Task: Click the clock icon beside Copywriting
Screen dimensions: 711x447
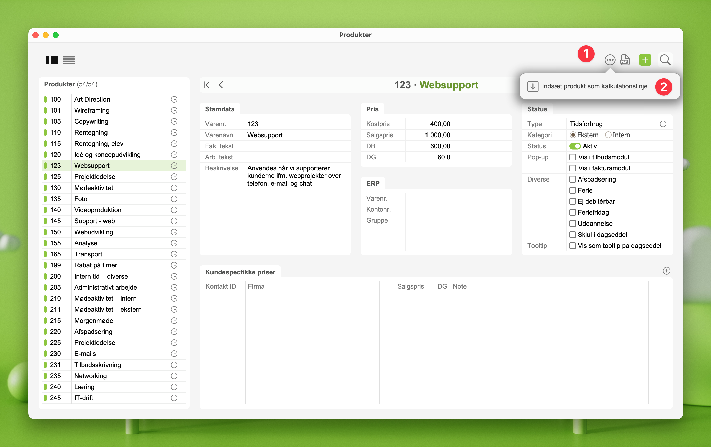Action: point(174,121)
